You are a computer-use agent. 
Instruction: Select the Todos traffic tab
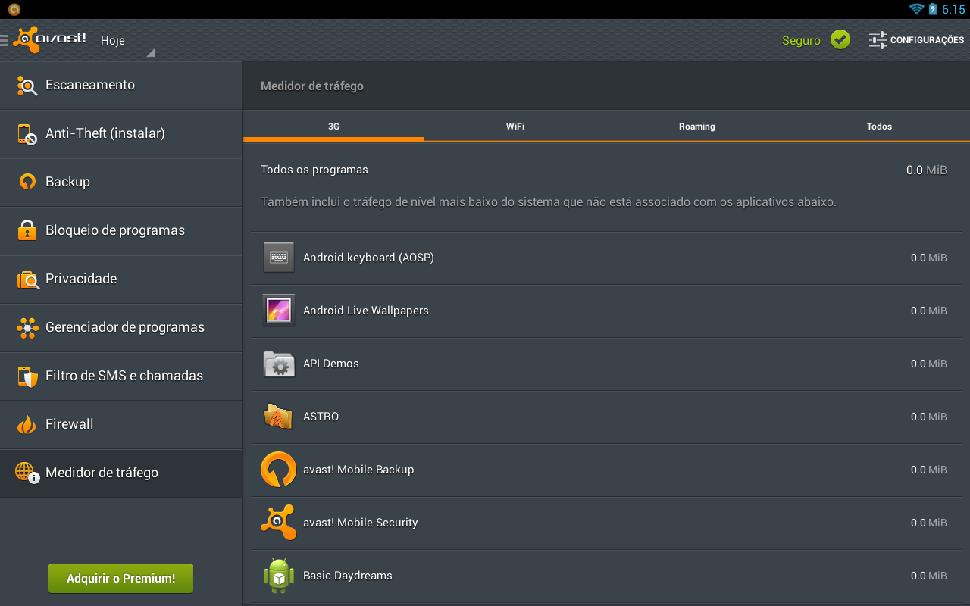(879, 126)
